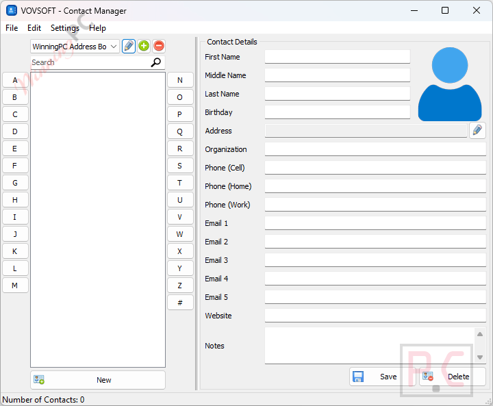Open the Settings menu
This screenshot has height=406, width=493.
(65, 28)
